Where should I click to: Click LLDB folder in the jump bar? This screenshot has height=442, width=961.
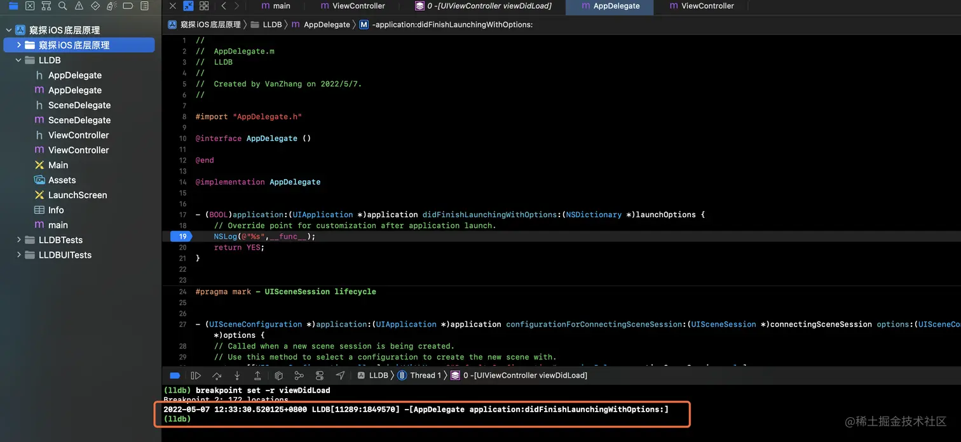(266, 25)
